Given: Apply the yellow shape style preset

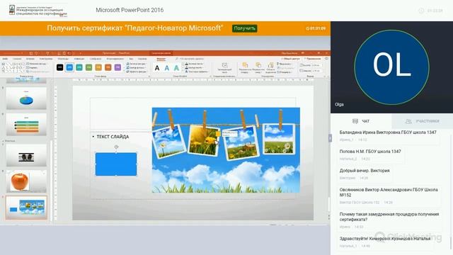Looking at the screenshot, I should click(98, 67).
